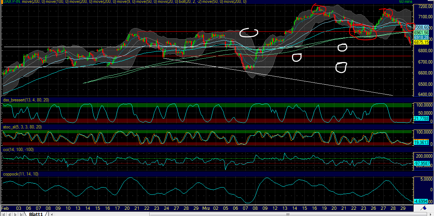Jump to the last sheet icon
The width and height of the screenshot is (434, 216).
[x=21, y=214]
